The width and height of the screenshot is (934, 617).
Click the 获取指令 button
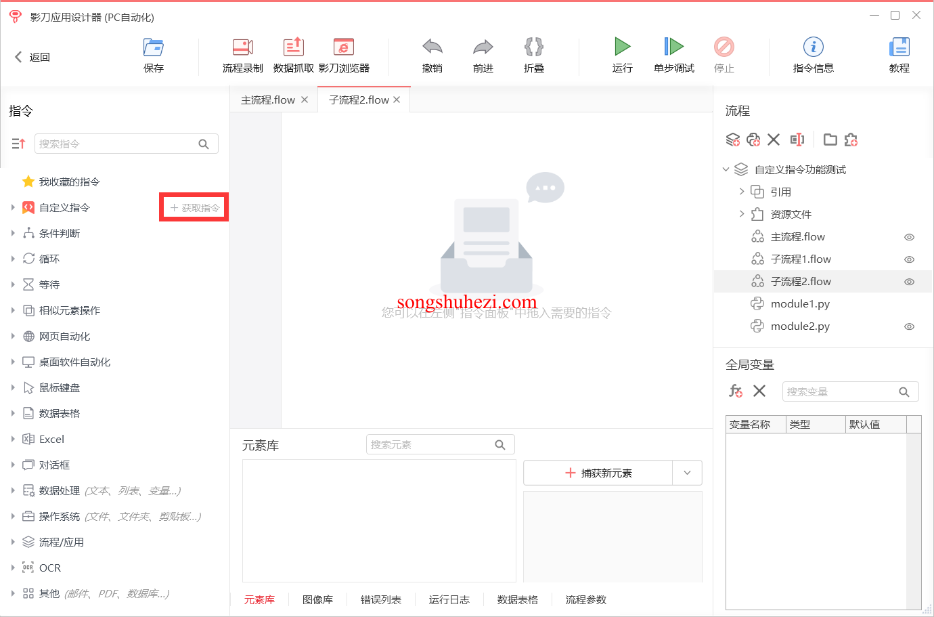pos(195,207)
